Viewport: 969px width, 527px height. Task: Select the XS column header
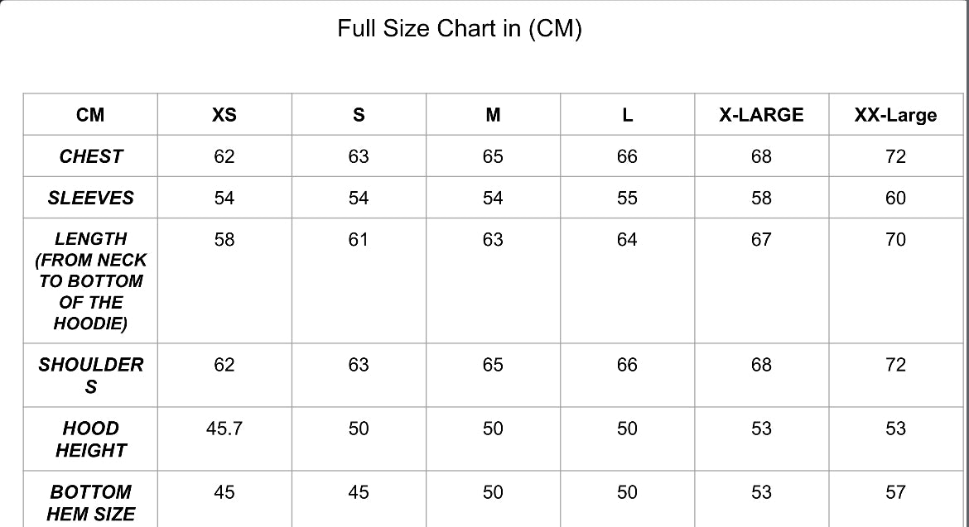pyautogui.click(x=224, y=115)
